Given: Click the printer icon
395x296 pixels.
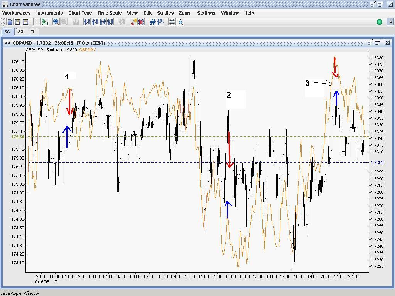Looking at the screenshot, I should (172, 22).
